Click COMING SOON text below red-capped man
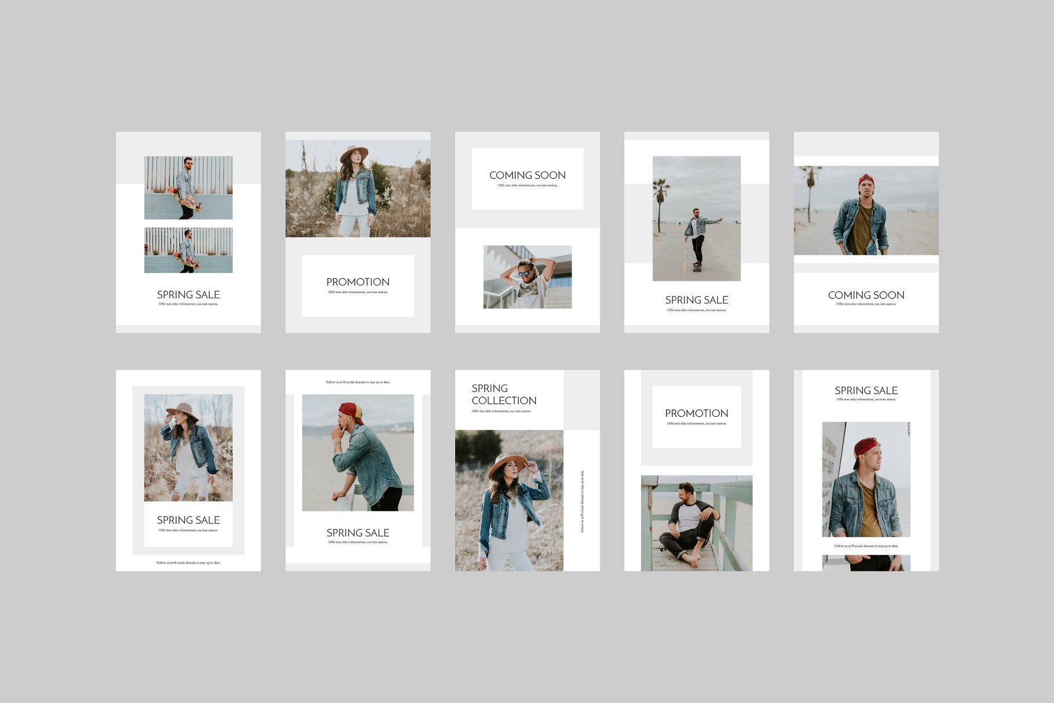Screen dimensions: 1054x703 [866, 295]
